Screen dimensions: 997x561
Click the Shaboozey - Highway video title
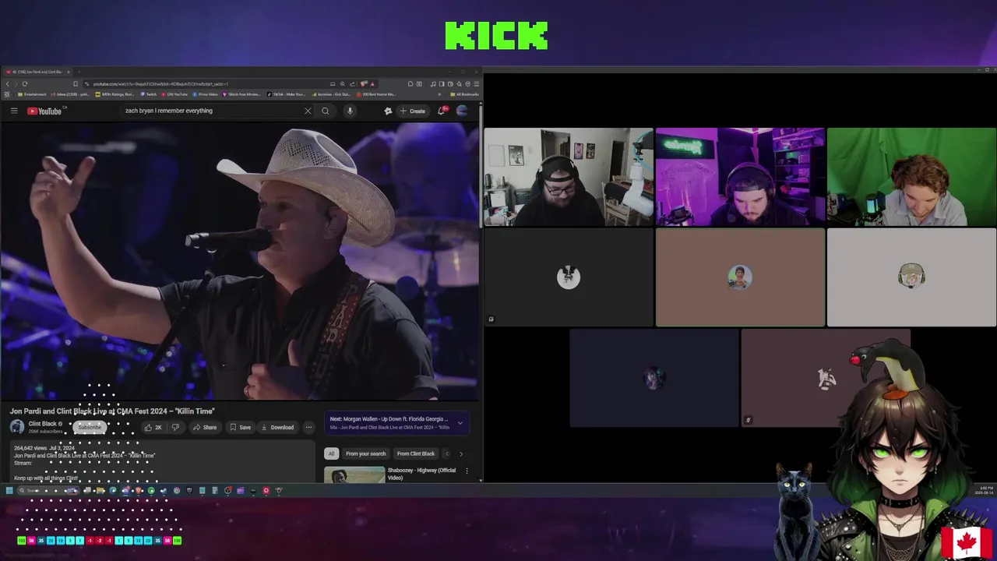(x=421, y=474)
